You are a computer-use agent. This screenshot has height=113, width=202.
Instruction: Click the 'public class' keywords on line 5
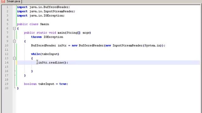tap(27, 24)
